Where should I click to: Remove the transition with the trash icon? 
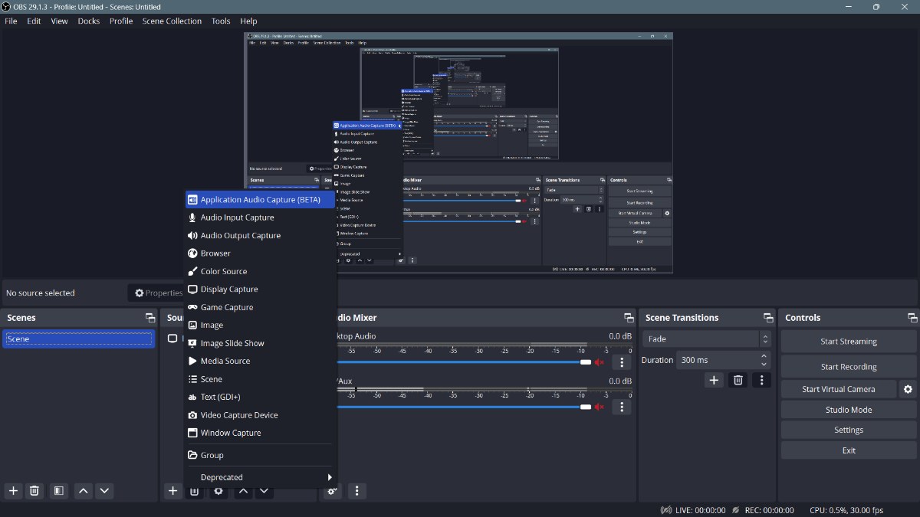pos(738,380)
